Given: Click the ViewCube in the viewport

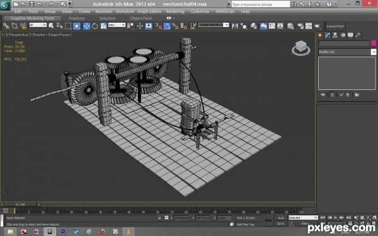Looking at the screenshot, I should coord(301,48).
